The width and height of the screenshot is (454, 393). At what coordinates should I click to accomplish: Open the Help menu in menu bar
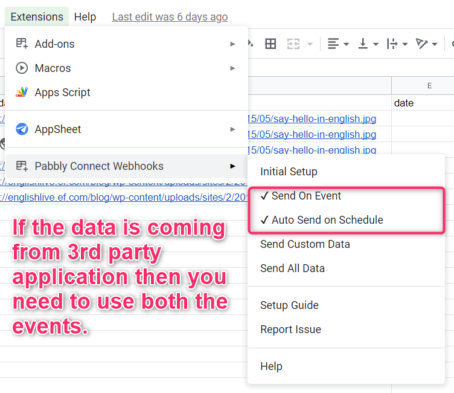[85, 17]
